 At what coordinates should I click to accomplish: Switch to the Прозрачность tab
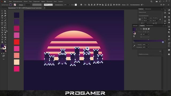pyautogui.click(x=150, y=26)
